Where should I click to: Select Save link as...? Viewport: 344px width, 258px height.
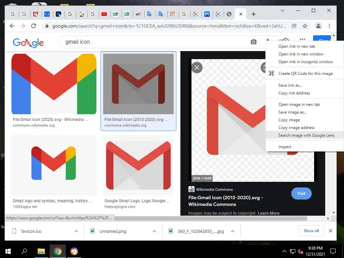coord(290,85)
